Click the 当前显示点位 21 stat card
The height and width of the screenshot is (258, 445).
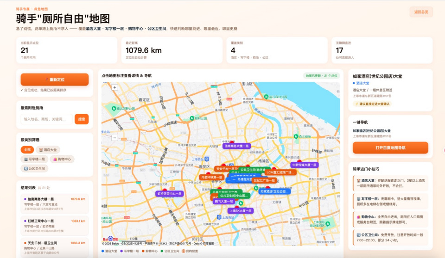point(67,50)
